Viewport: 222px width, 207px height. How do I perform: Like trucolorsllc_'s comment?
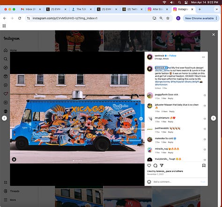point(205,160)
